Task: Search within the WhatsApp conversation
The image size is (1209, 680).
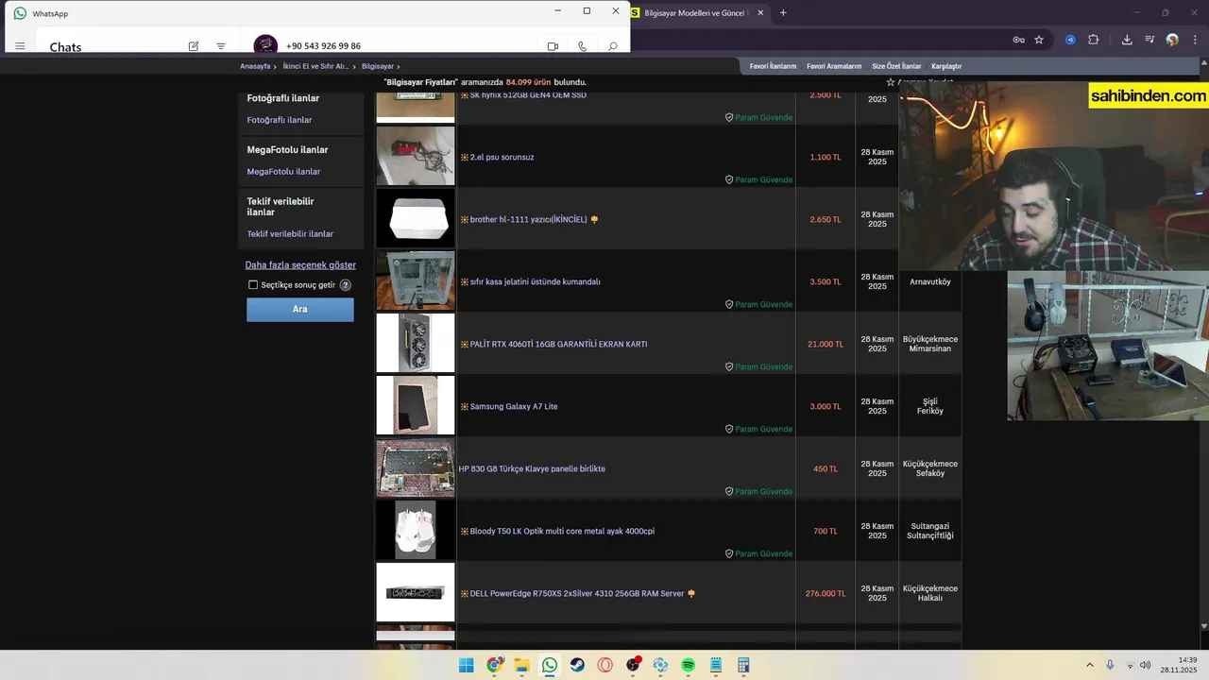Action: coord(613,46)
